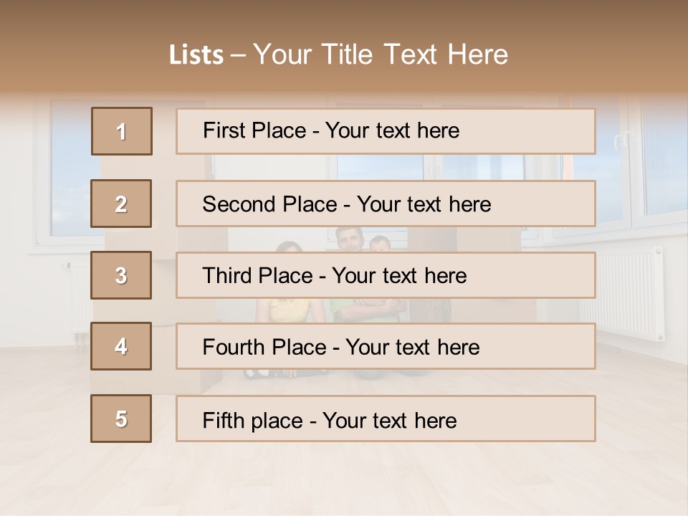Select the Third Place text box

tap(386, 275)
